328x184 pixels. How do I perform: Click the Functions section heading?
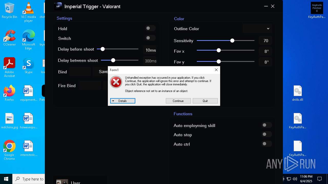(x=183, y=114)
